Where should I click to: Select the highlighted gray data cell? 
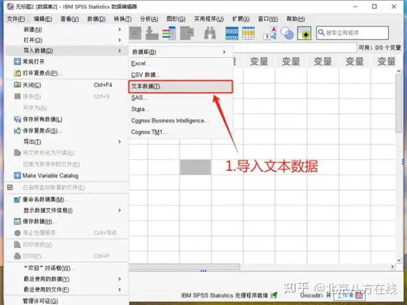tap(196, 167)
